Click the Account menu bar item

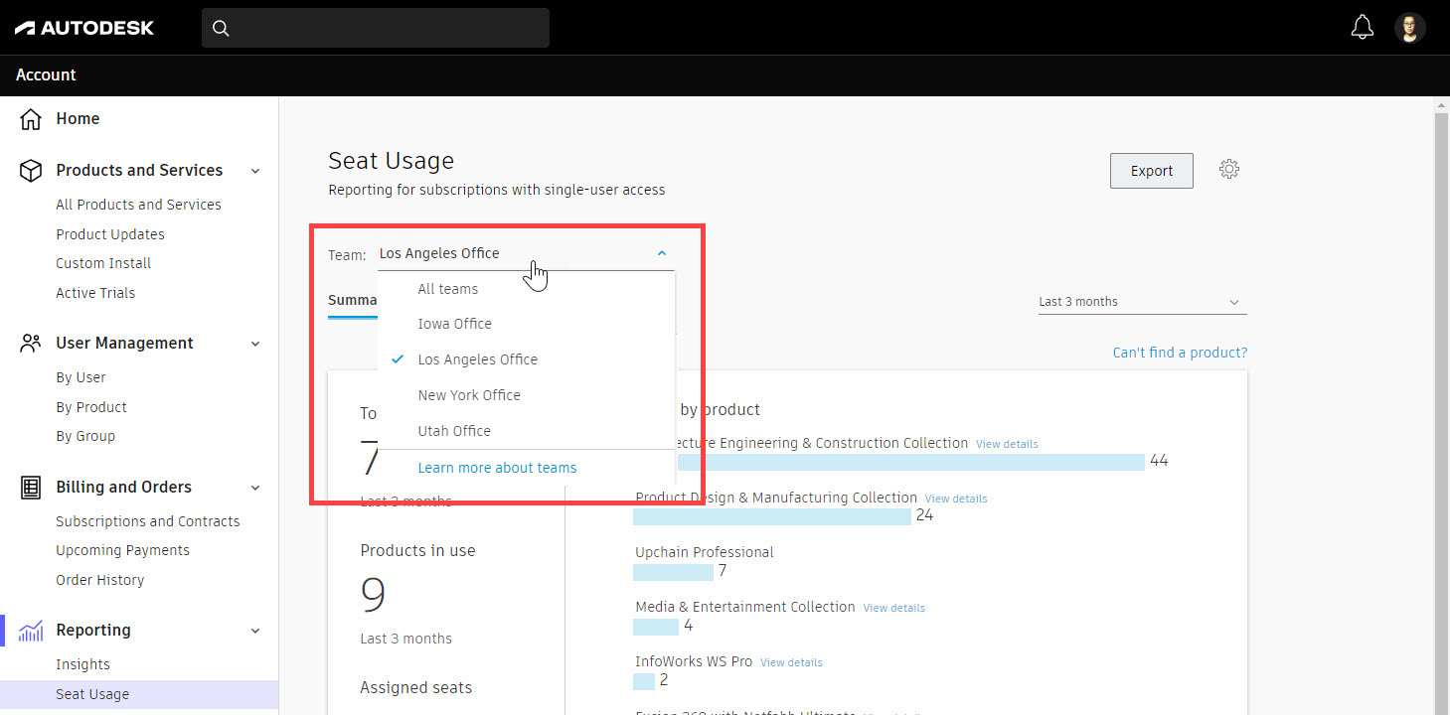(x=46, y=74)
